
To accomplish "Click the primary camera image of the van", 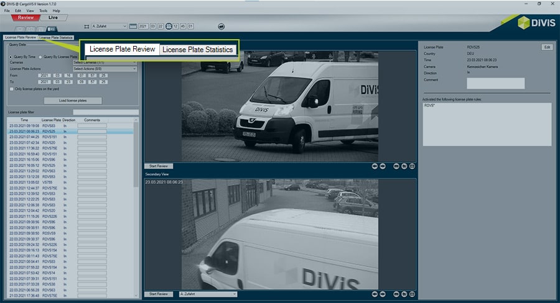I will click(280, 106).
